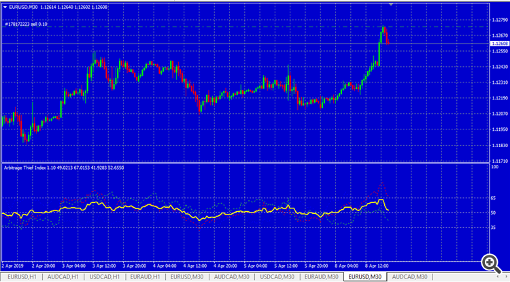The image size is (510, 282).
Task: Select the EURAUD,M30 chart tab
Action: point(321,277)
